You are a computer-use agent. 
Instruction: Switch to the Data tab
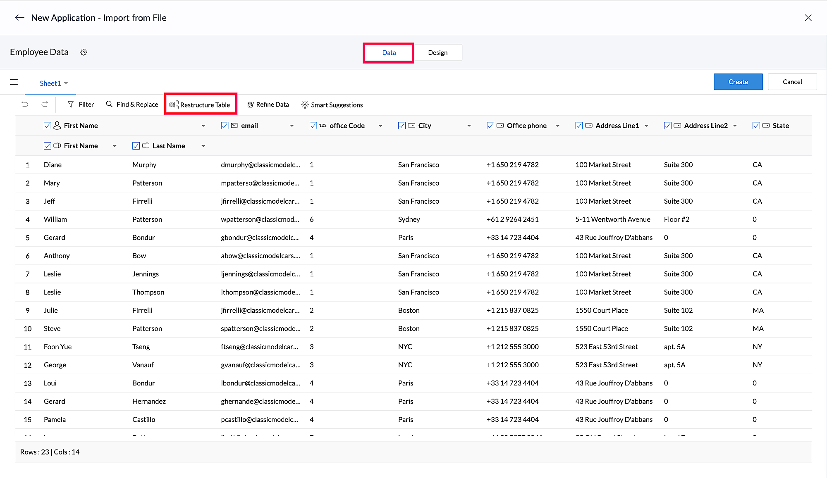pos(389,52)
